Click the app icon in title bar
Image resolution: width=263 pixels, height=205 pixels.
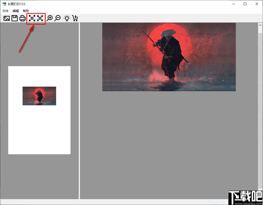(x=4, y=4)
